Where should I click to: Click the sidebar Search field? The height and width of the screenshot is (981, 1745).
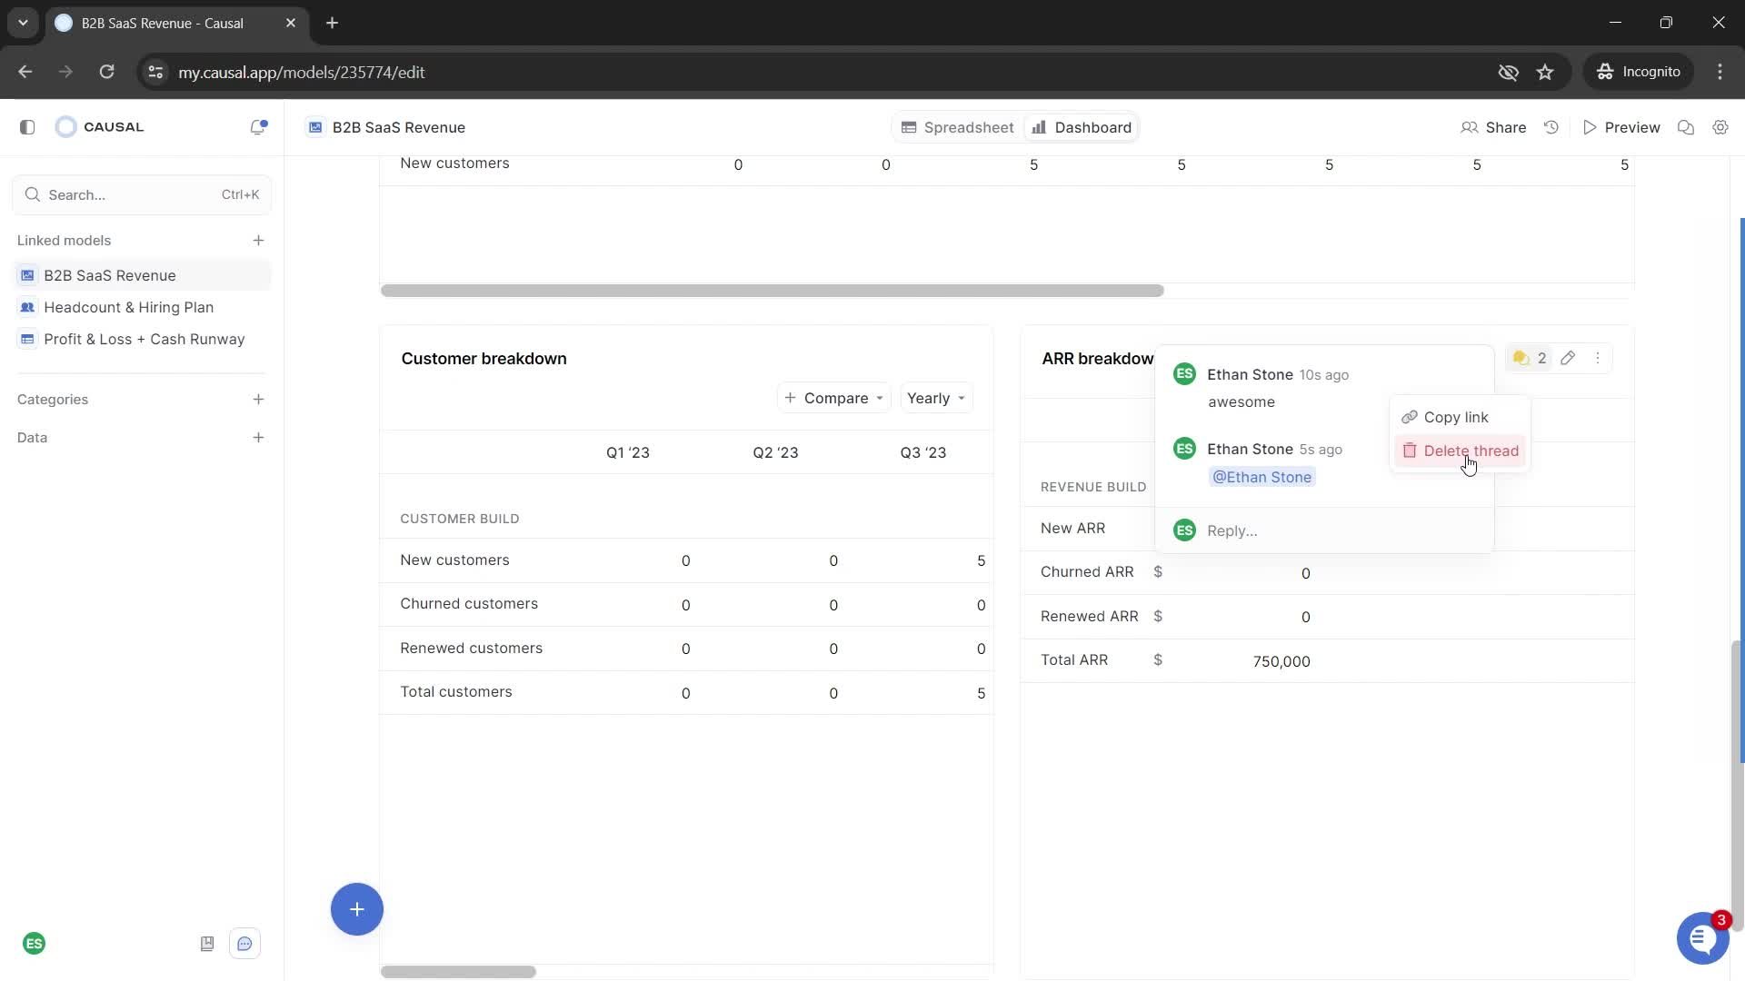142,194
